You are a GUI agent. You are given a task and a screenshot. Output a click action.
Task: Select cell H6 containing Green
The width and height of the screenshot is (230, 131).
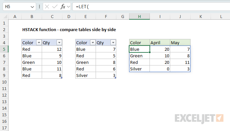click(139, 56)
